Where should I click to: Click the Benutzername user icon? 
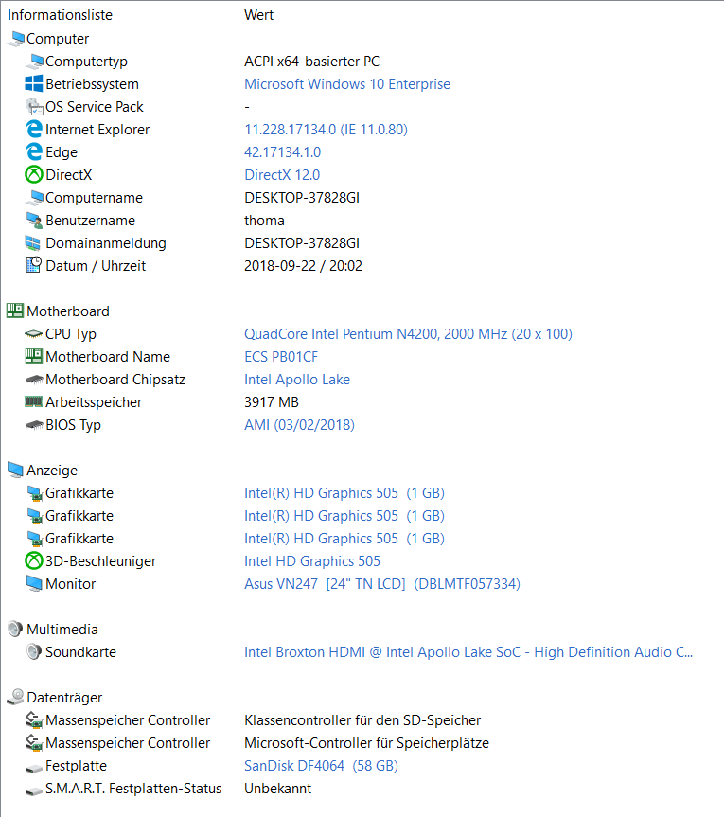point(34,221)
